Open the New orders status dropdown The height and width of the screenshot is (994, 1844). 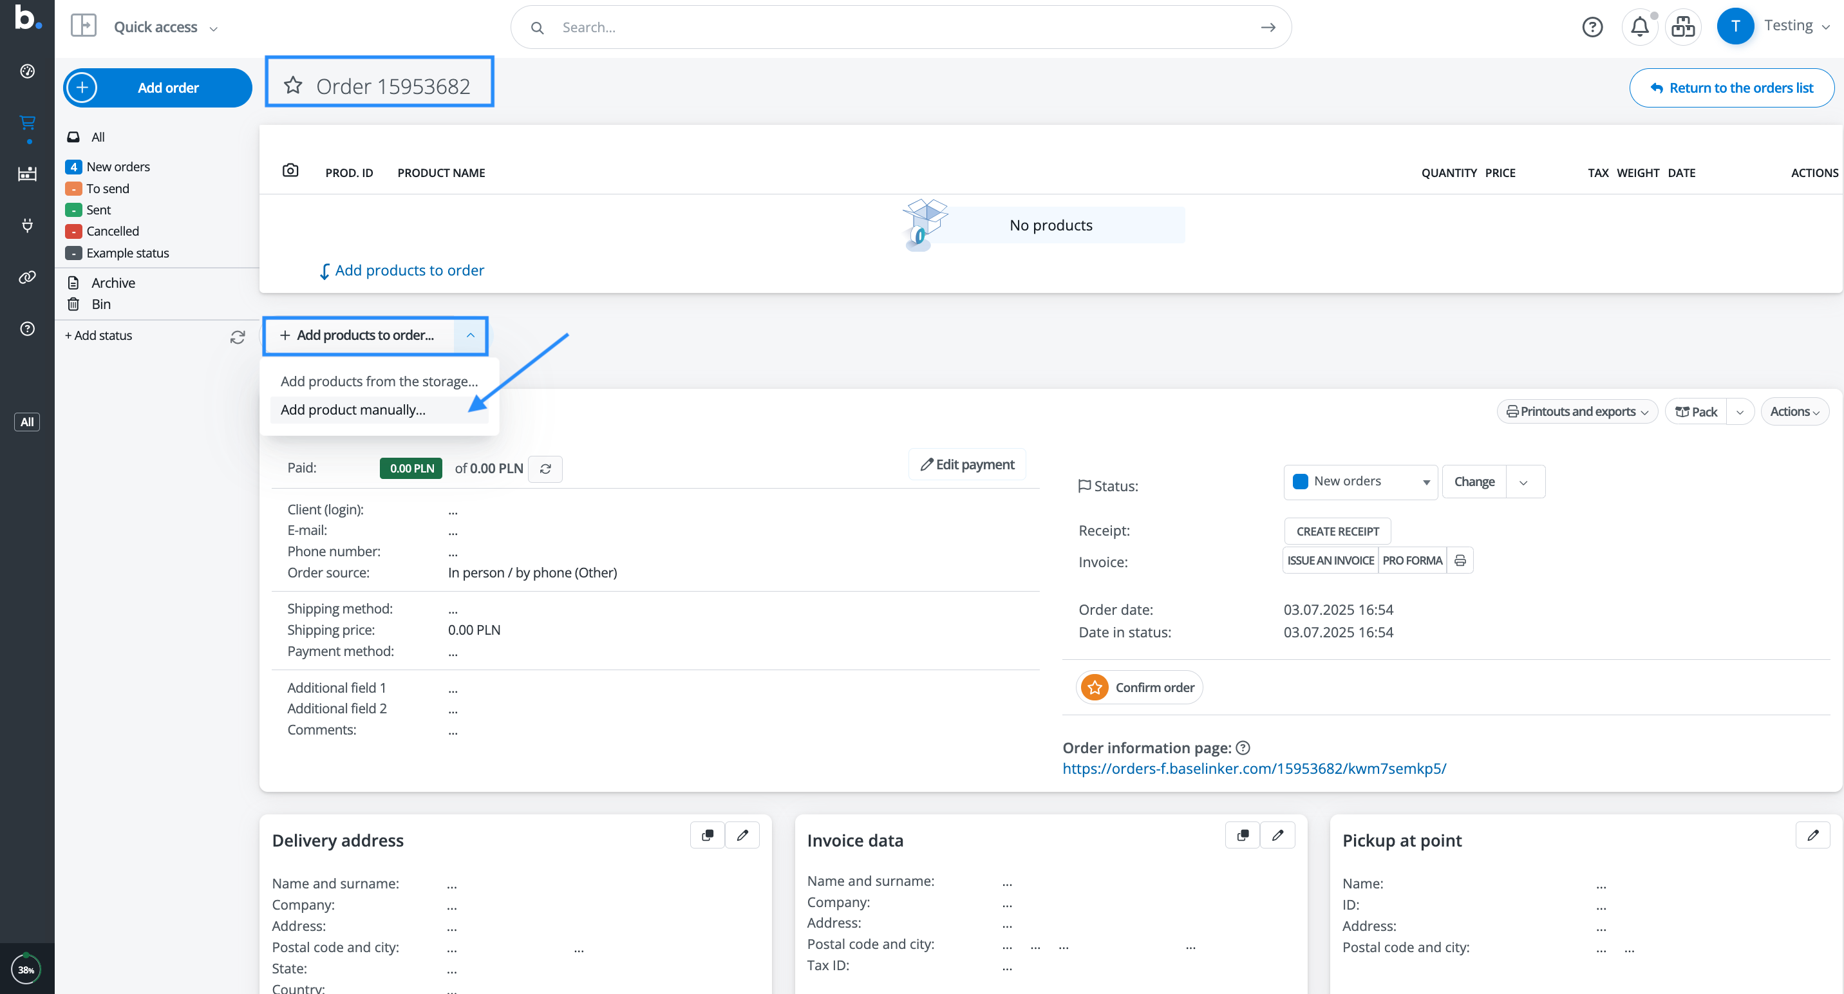point(1360,482)
